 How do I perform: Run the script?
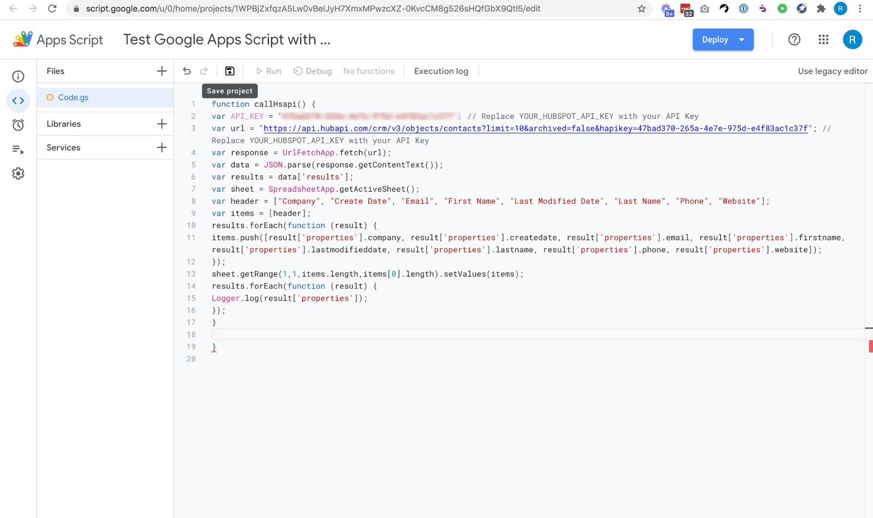coord(269,71)
